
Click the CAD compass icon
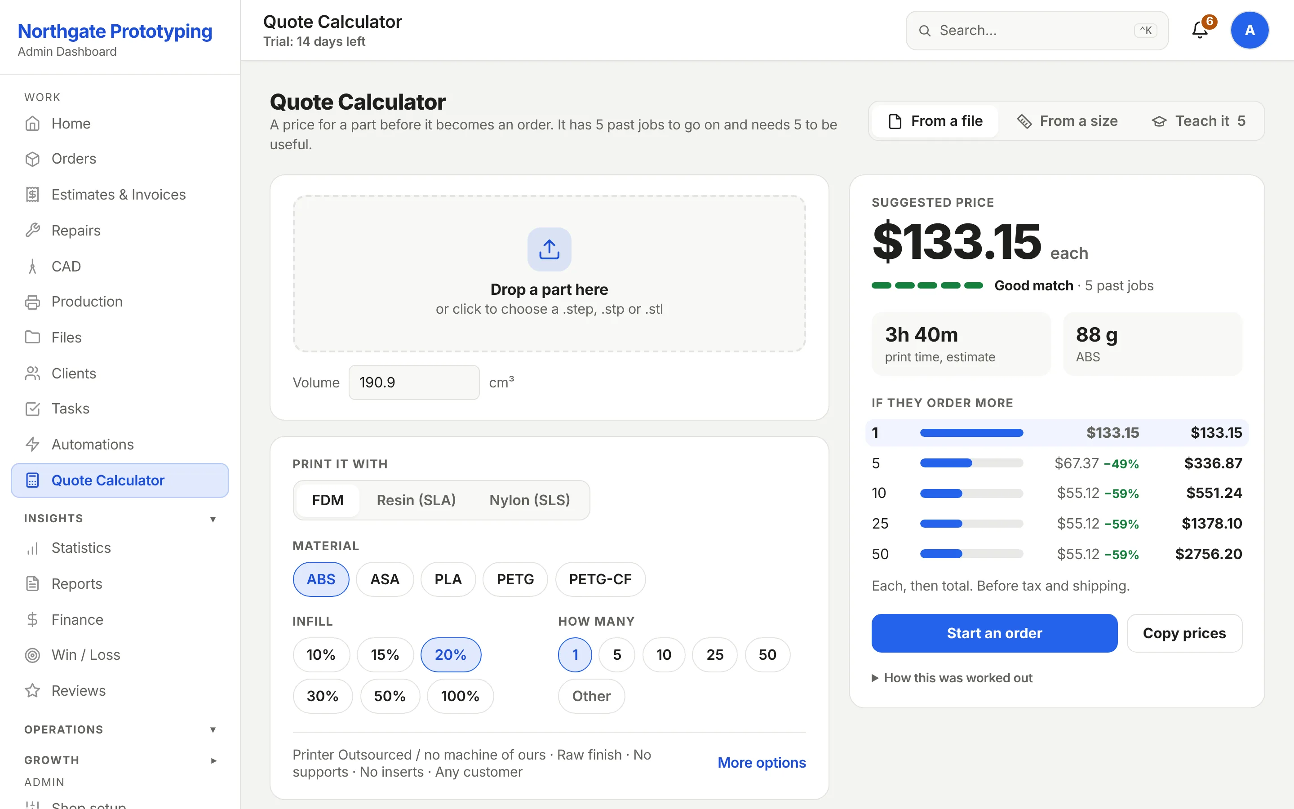point(33,267)
